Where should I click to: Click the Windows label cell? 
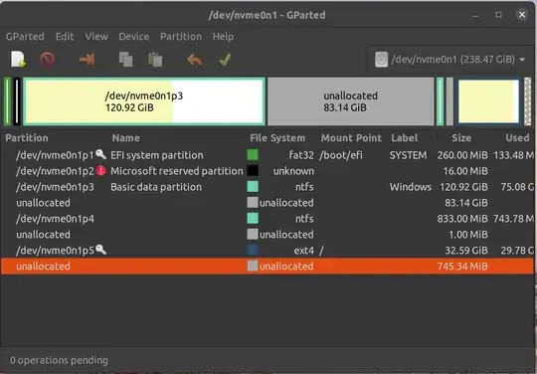[411, 187]
